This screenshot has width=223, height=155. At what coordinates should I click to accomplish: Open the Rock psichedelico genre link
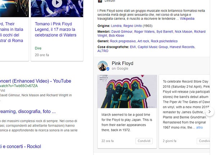[x=164, y=41]
